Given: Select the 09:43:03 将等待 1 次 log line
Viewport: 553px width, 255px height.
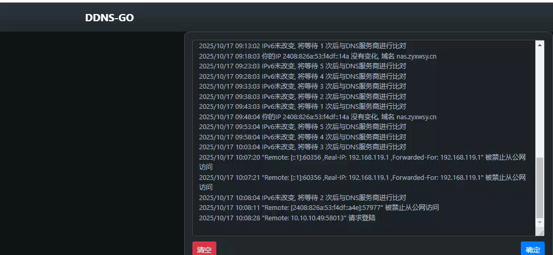Looking at the screenshot, I should tap(302, 106).
